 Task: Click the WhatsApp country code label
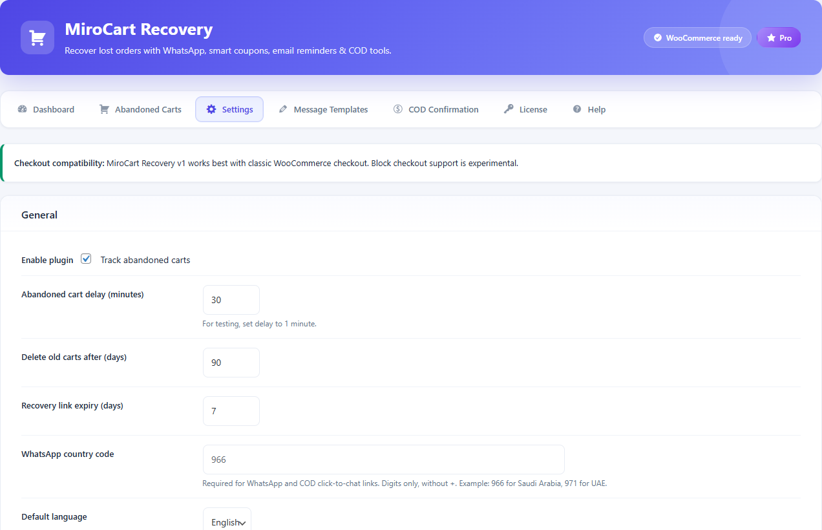68,454
